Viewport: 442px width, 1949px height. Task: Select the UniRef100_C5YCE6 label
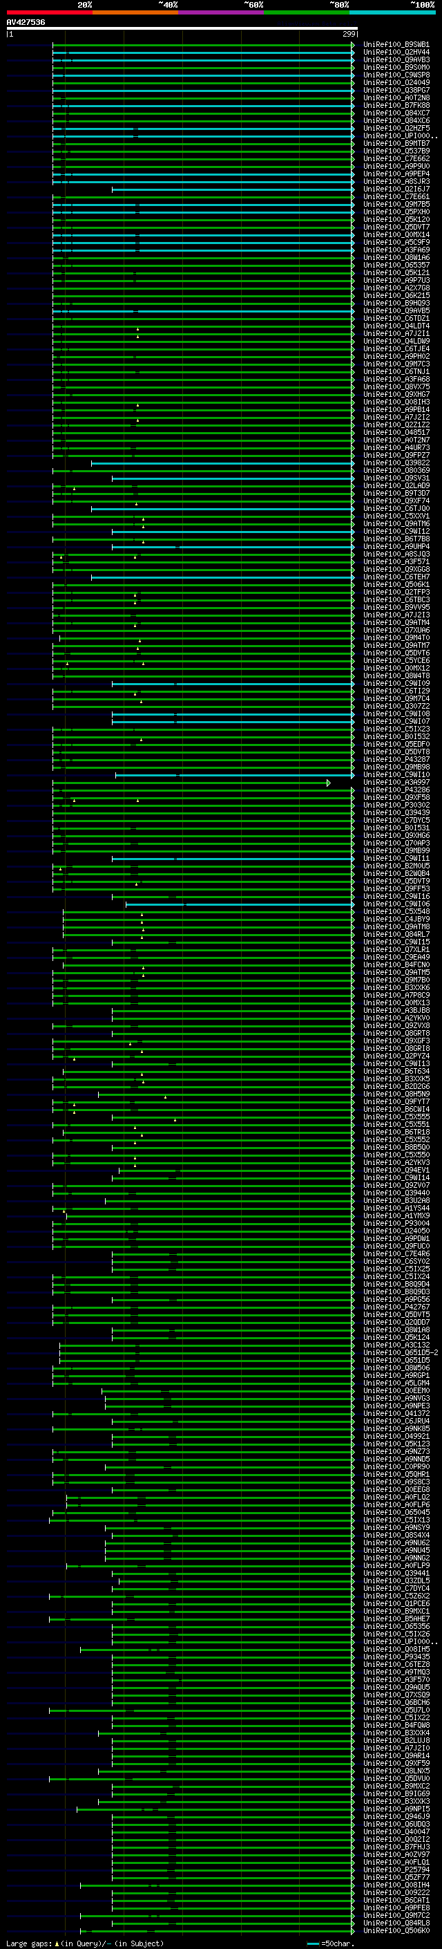pyautogui.click(x=396, y=660)
